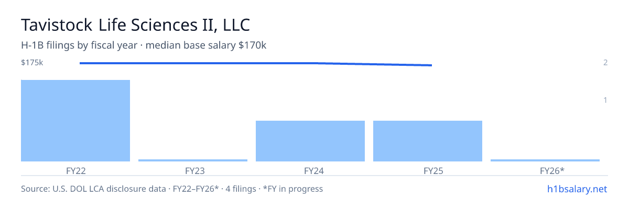Viewport: 629px width, 209px height.
Task: Click the right axis value 1
Action: (605, 100)
